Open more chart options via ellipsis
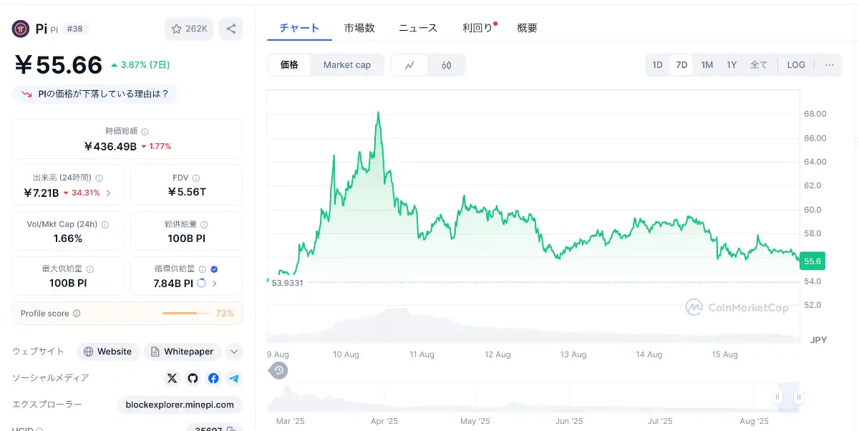This screenshot has height=431, width=859. (829, 64)
